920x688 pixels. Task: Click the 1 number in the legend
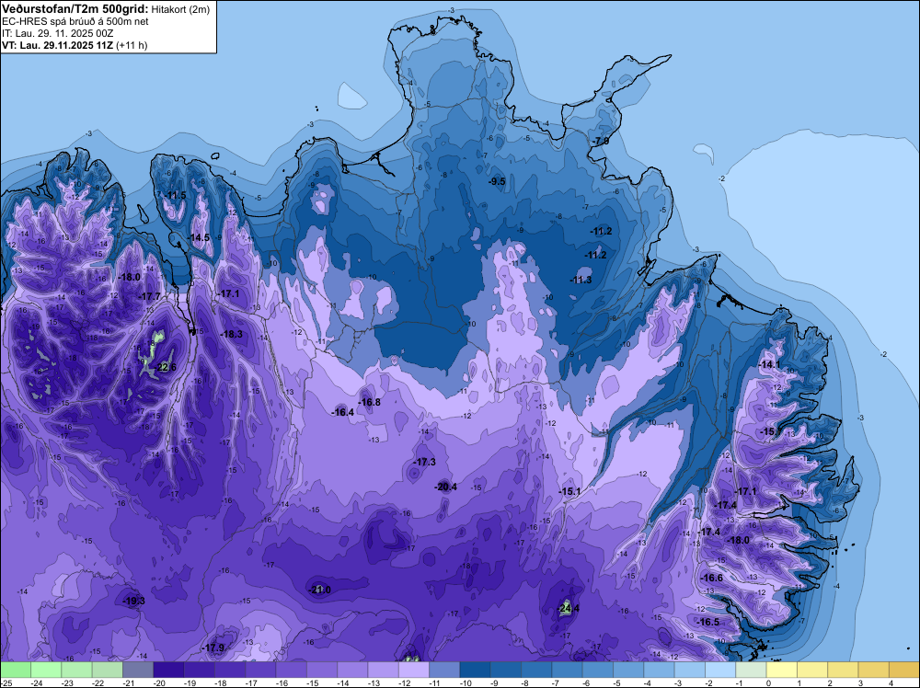pos(799,682)
